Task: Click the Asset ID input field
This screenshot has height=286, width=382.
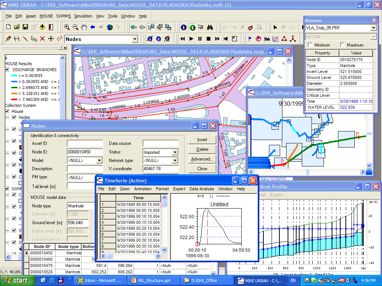Action: [x=85, y=143]
